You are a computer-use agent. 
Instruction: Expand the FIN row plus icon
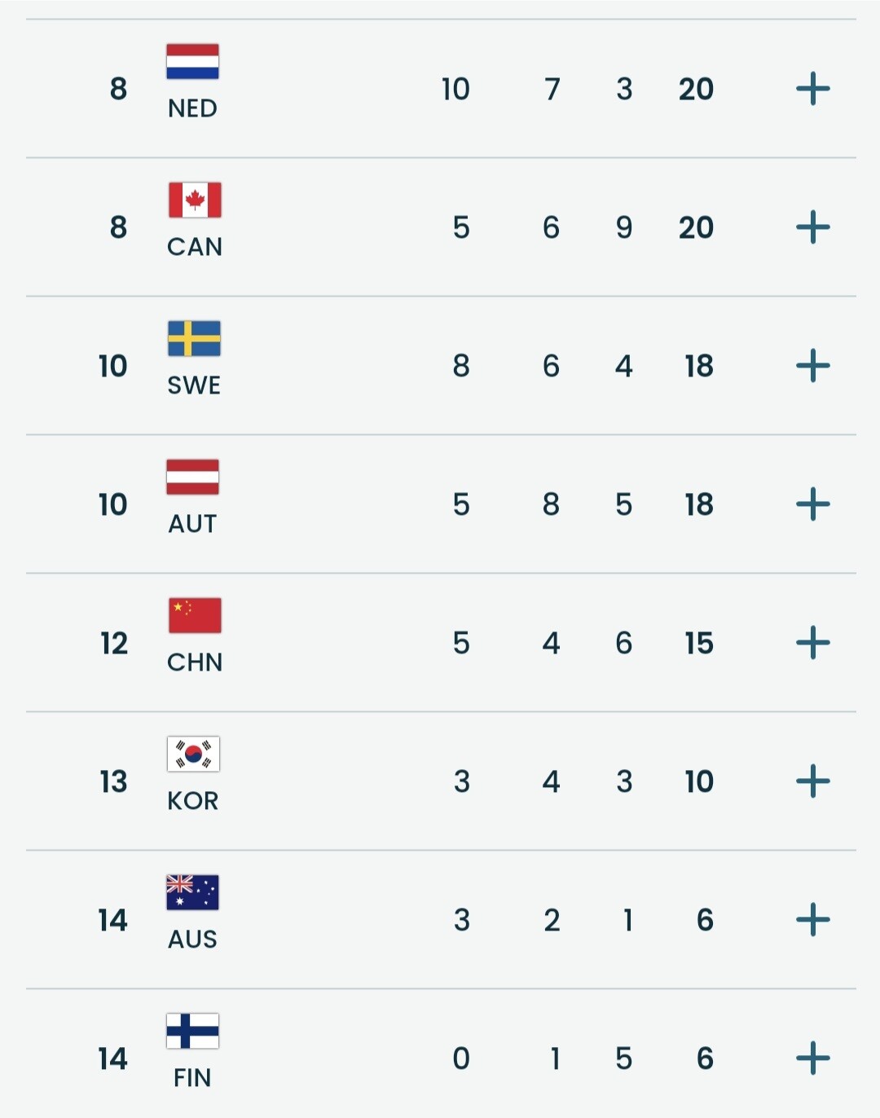[x=812, y=1059]
